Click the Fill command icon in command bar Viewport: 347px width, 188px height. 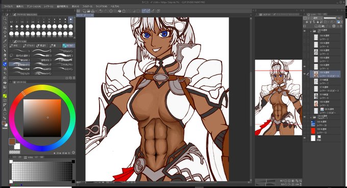coord(120,11)
